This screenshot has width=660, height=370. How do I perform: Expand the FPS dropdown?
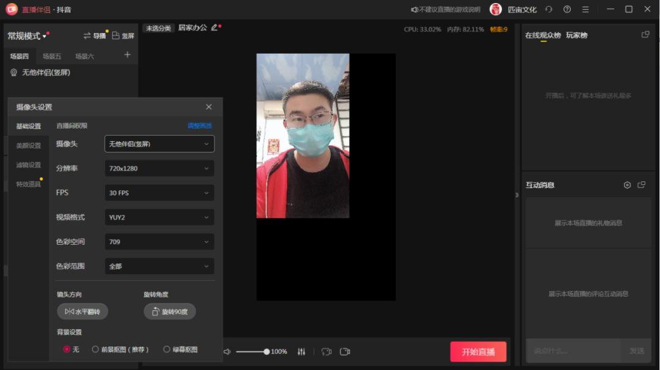tap(159, 192)
